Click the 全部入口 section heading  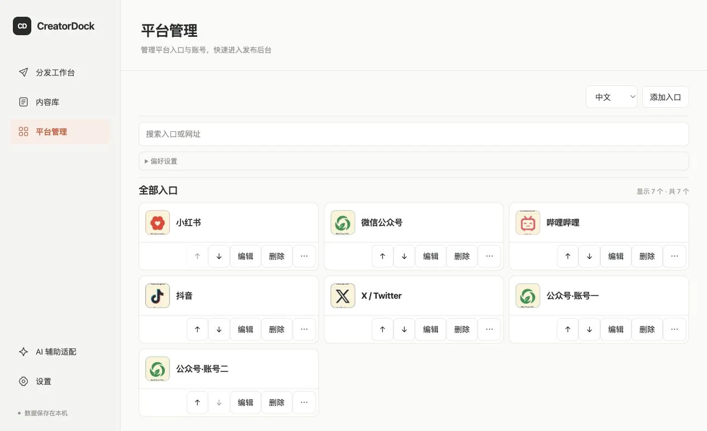click(158, 190)
